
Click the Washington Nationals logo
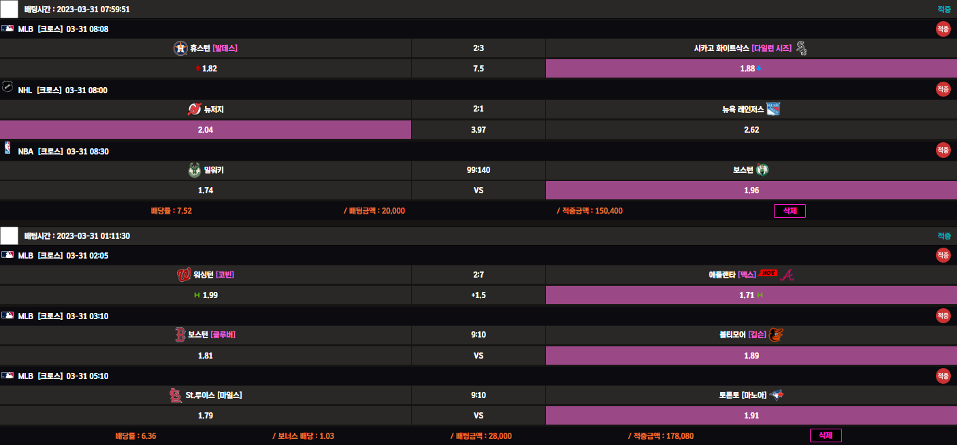click(182, 275)
